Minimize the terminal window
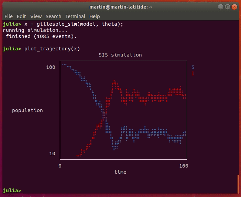 [x=221, y=7]
